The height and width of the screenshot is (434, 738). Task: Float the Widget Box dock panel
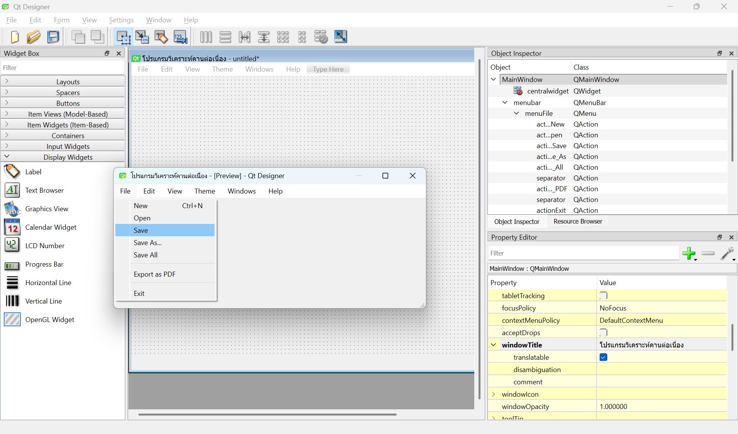[107, 53]
